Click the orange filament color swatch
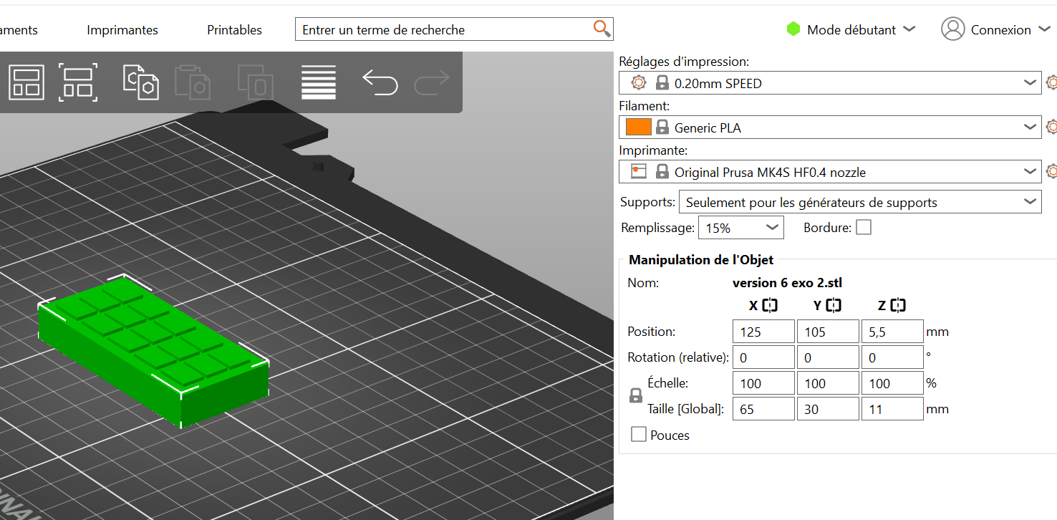Viewport: 1057px width, 520px height. [638, 127]
